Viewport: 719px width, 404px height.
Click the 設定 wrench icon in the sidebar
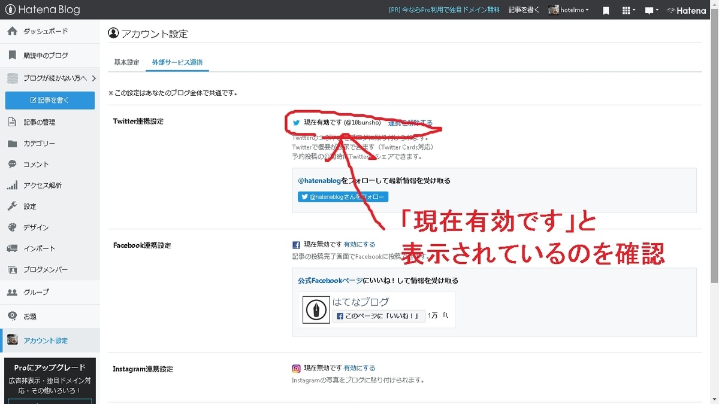point(13,206)
